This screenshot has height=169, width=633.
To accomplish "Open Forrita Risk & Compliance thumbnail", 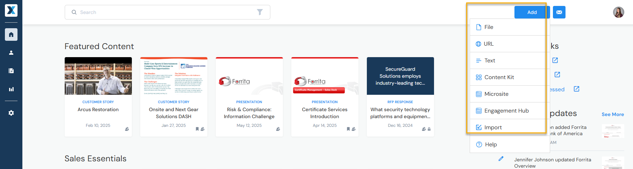I will [x=249, y=76].
